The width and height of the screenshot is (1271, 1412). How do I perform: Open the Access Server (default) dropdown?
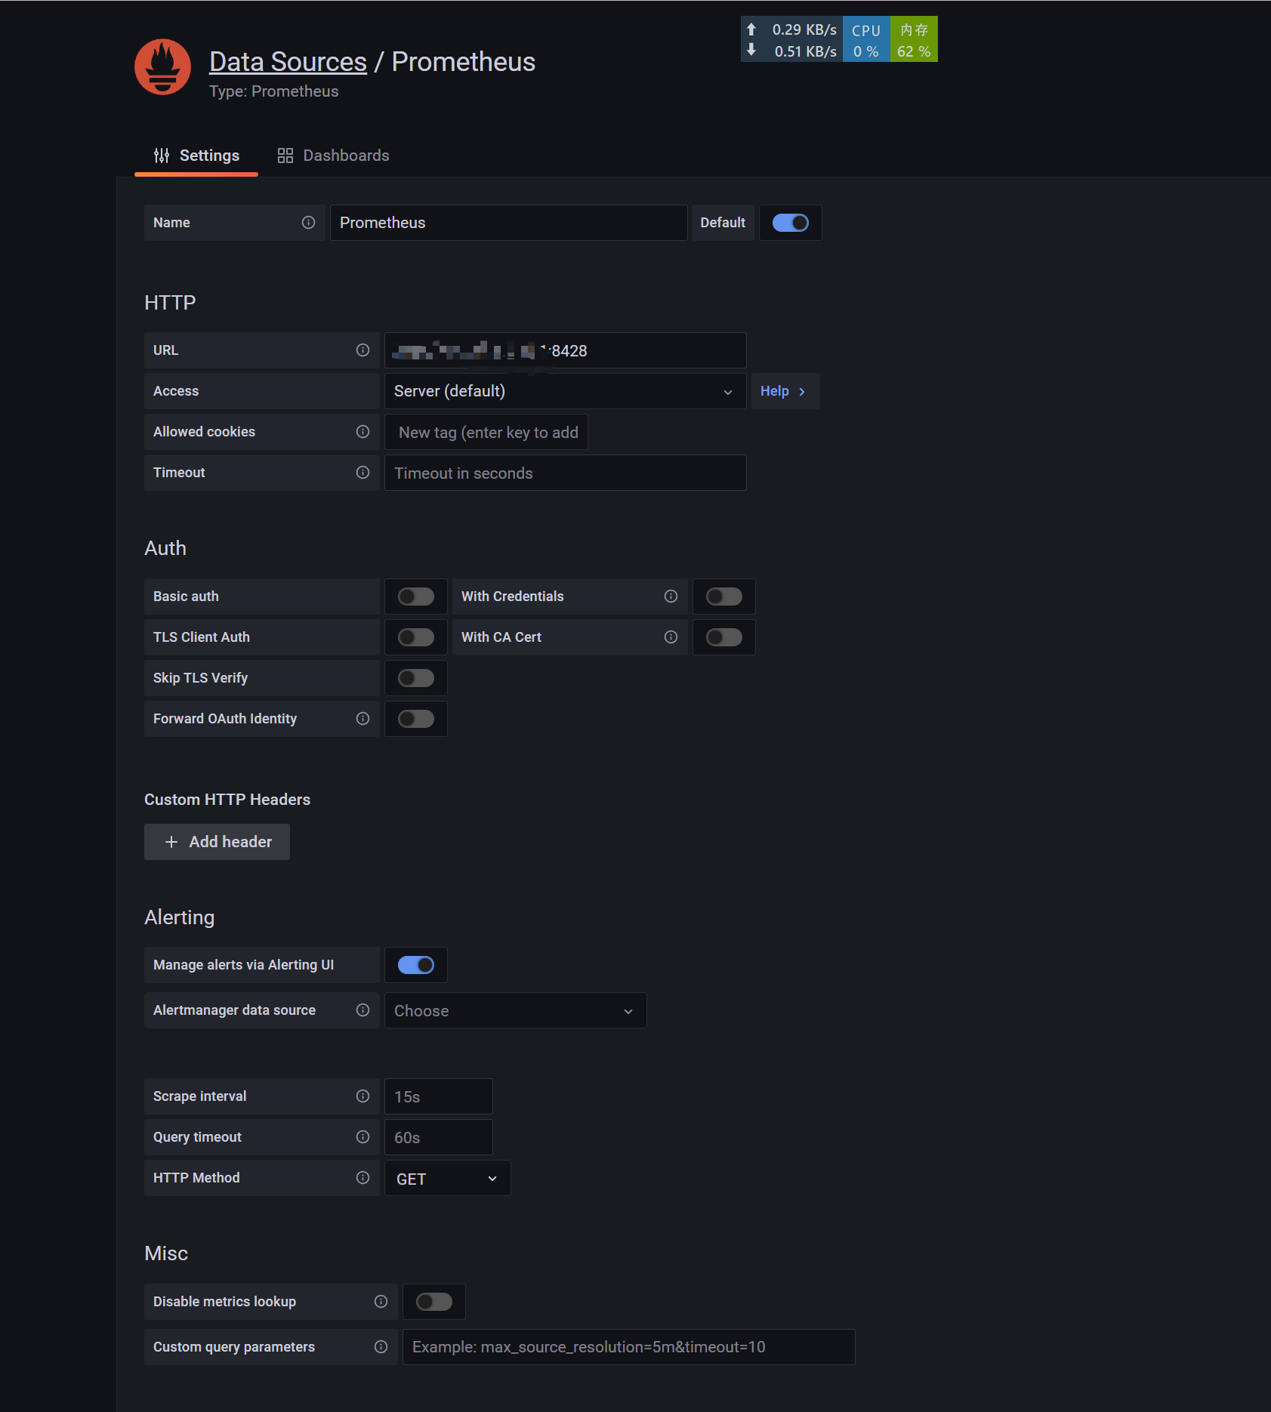point(566,391)
